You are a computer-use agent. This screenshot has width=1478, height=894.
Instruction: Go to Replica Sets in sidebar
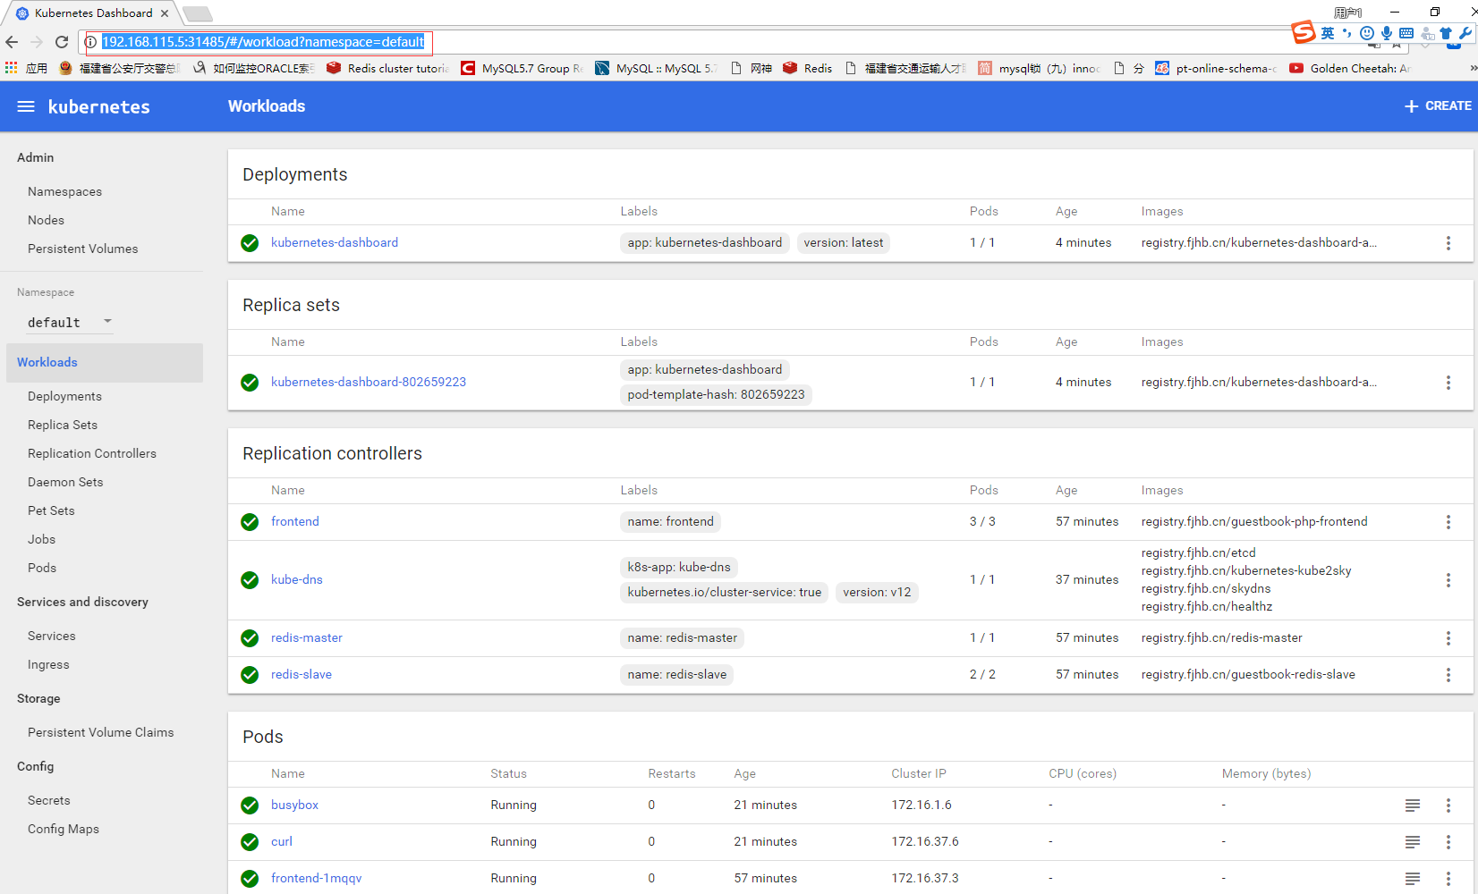(63, 426)
